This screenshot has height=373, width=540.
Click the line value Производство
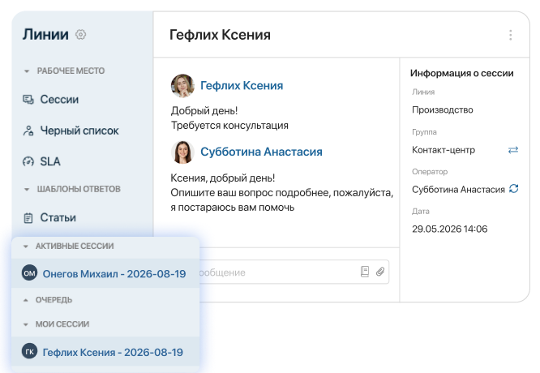443,109
